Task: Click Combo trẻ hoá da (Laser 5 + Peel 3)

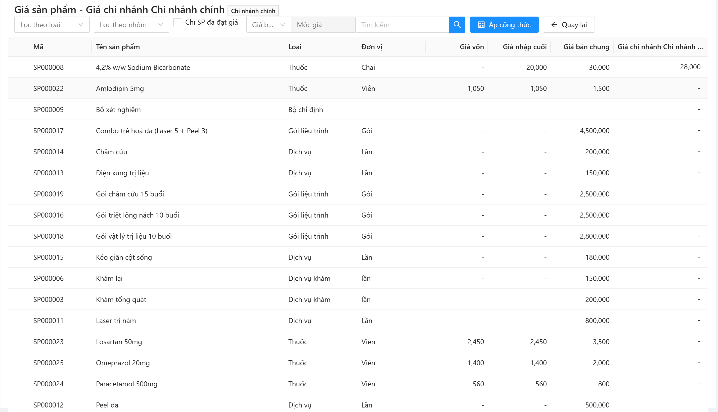Action: click(x=152, y=131)
